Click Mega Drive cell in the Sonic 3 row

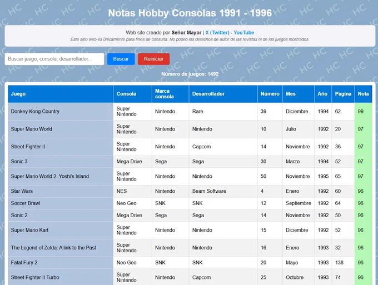coord(133,162)
